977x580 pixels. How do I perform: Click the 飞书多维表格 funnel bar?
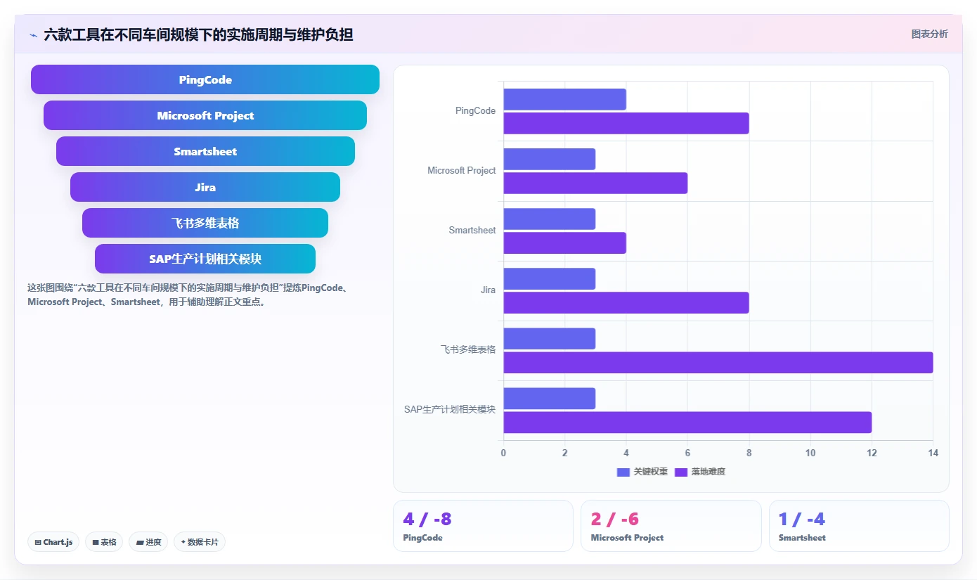pyautogui.click(x=205, y=223)
